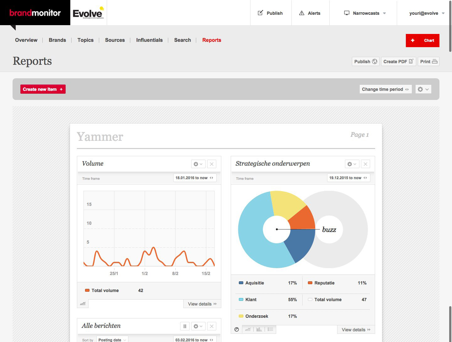This screenshot has height=342, width=452.
Task: Toggle the Reputatie legend entry
Action: click(x=324, y=283)
